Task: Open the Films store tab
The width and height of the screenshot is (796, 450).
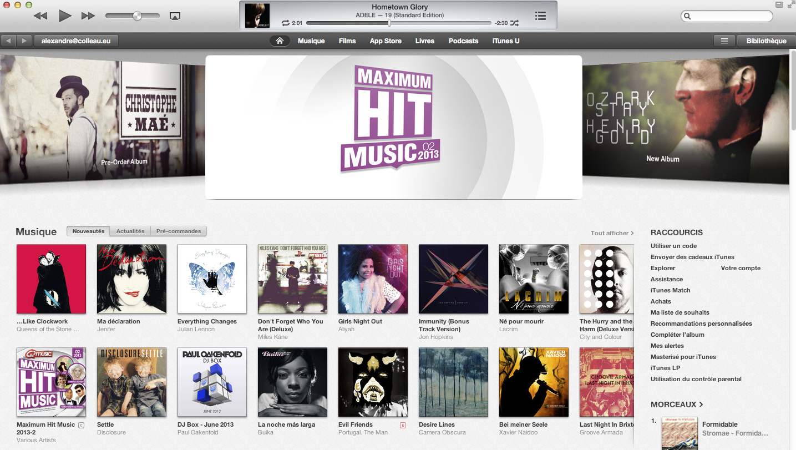Action: click(347, 41)
